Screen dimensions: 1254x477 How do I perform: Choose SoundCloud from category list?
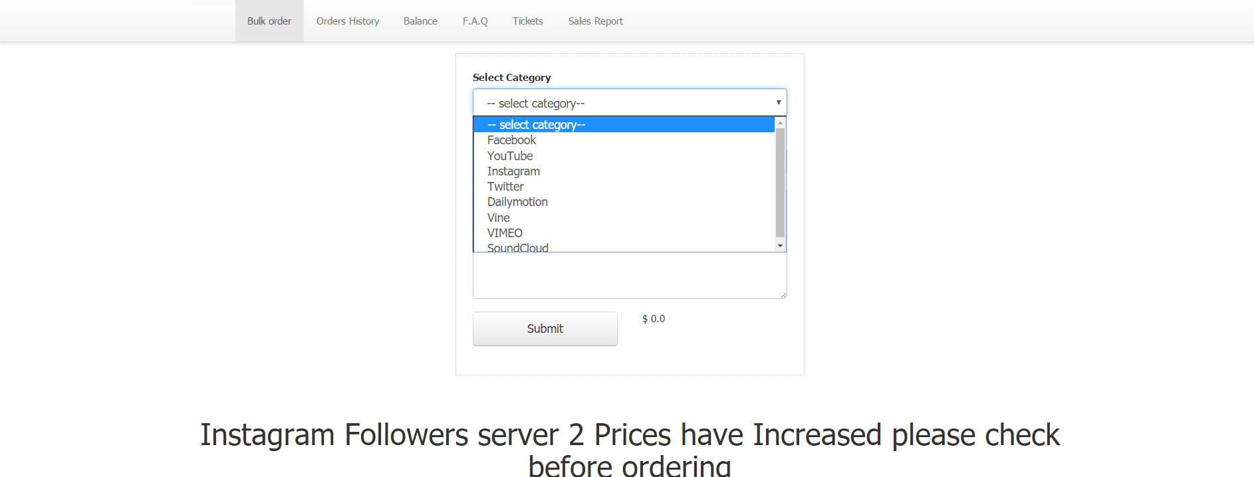click(x=518, y=248)
